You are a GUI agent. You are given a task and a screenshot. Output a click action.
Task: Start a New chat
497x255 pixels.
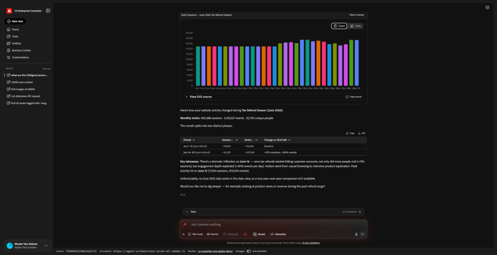coord(15,21)
